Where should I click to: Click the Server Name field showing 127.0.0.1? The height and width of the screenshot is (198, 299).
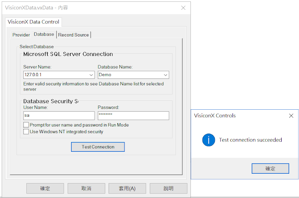pos(59,75)
